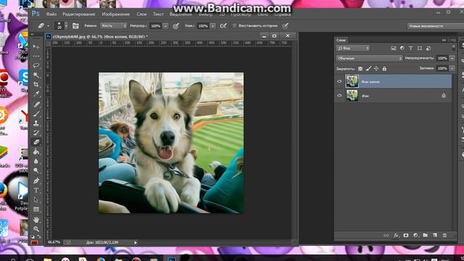Select the Magic Wand tool

point(36,75)
